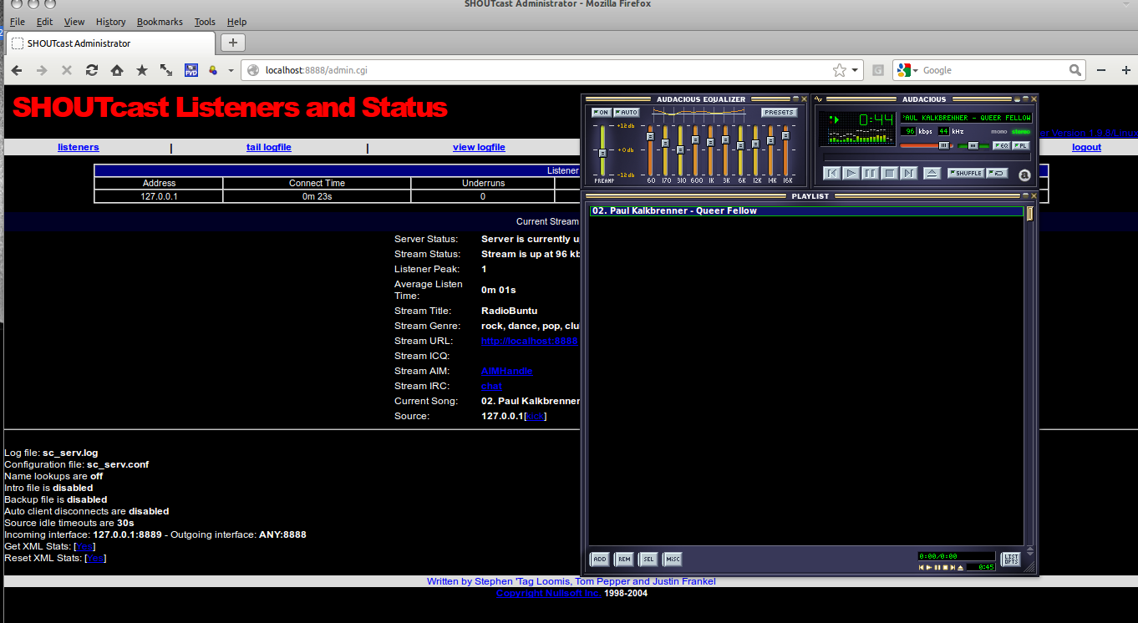Open the tail logfile link
The width and height of the screenshot is (1138, 623).
(269, 147)
